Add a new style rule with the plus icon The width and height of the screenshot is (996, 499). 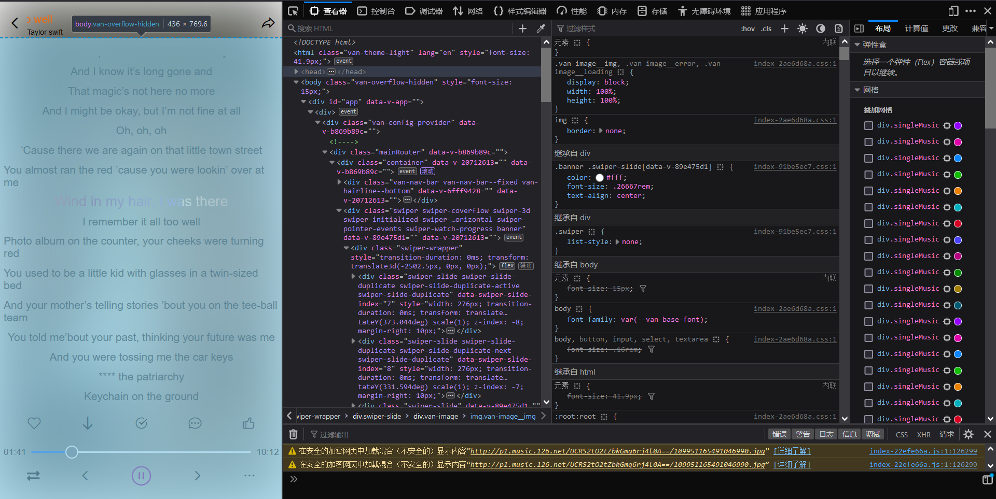point(784,28)
